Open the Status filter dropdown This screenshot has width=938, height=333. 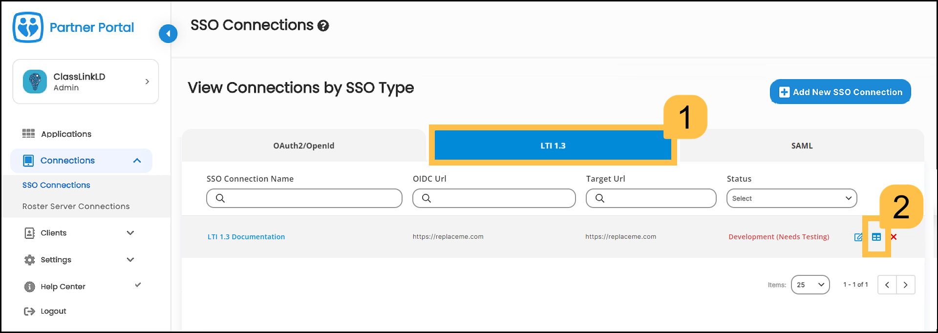tap(791, 198)
